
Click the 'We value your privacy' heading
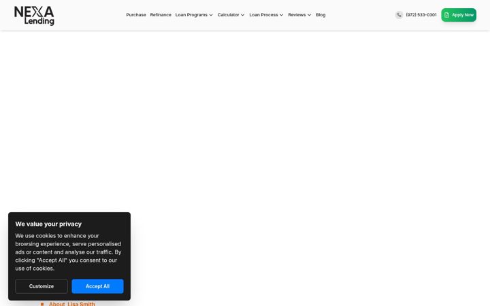[48, 224]
